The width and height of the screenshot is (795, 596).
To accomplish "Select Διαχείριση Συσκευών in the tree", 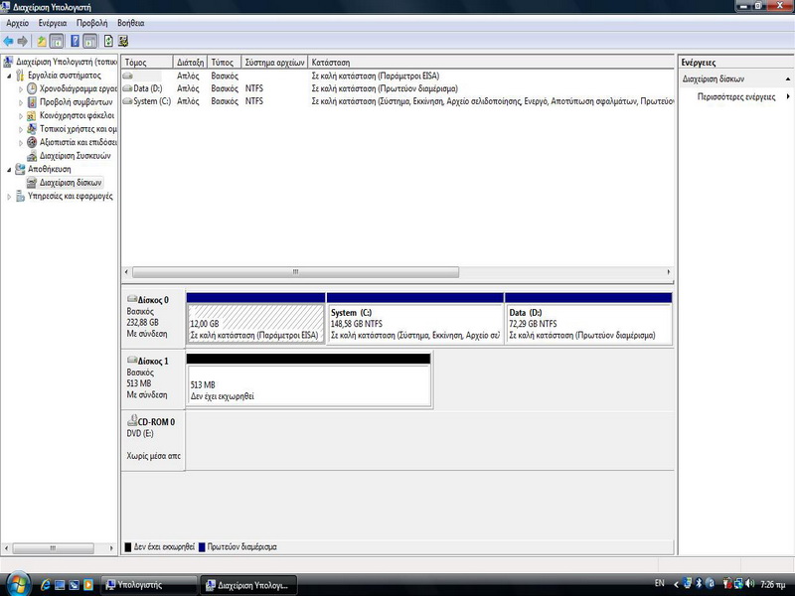I will coord(76,156).
